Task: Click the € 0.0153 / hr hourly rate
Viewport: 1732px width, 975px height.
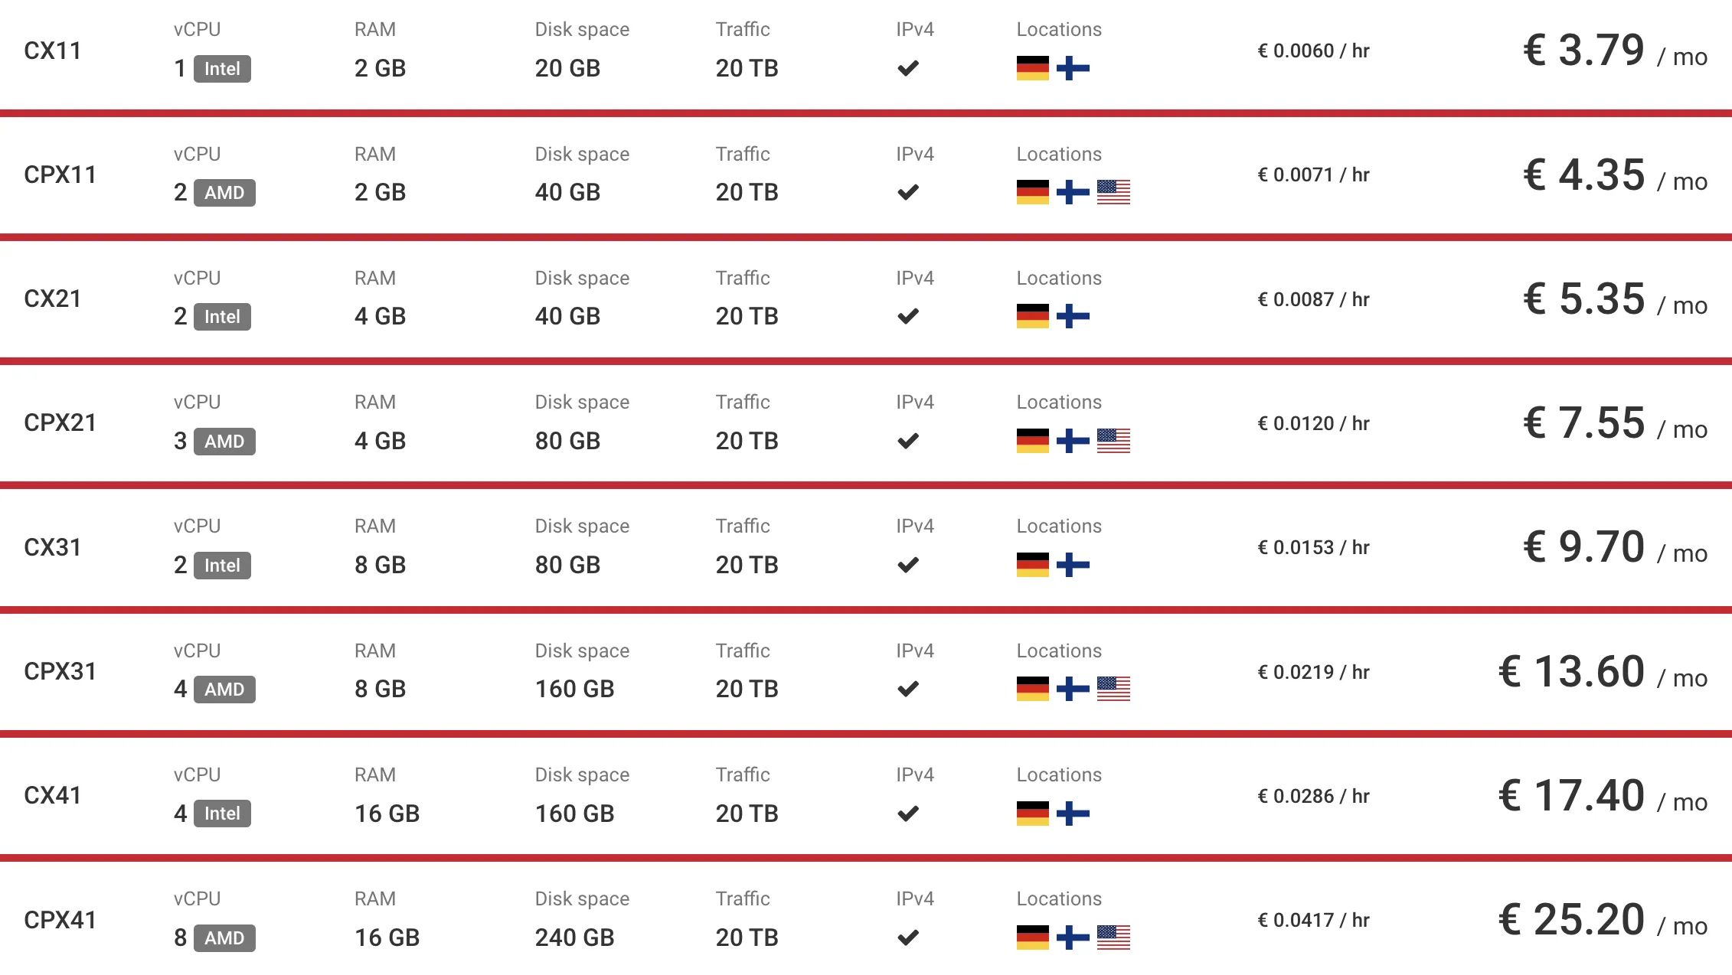Action: [x=1313, y=548]
